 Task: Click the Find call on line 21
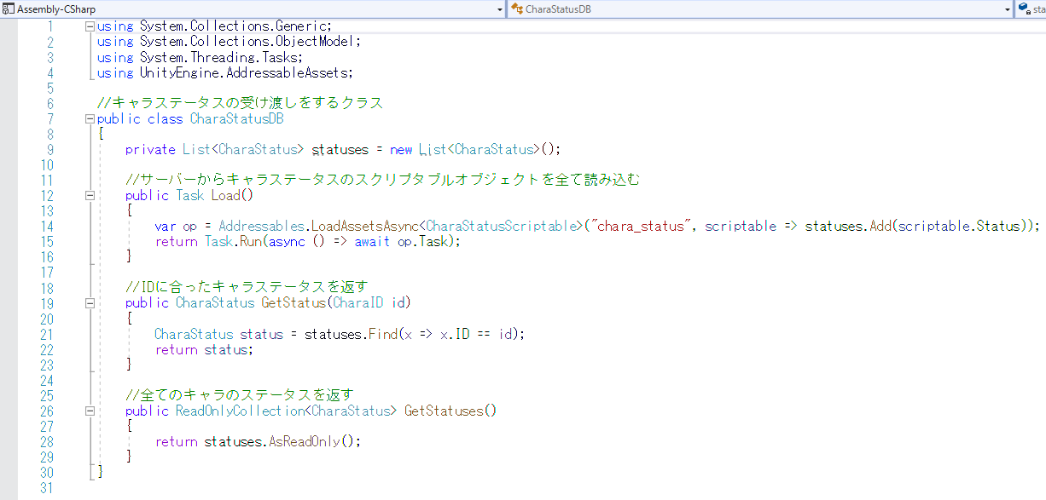pyautogui.click(x=382, y=334)
